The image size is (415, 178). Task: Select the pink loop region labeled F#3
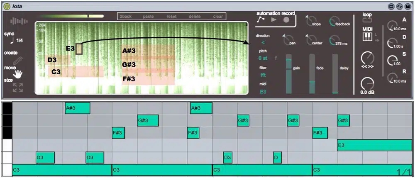pos(148,79)
